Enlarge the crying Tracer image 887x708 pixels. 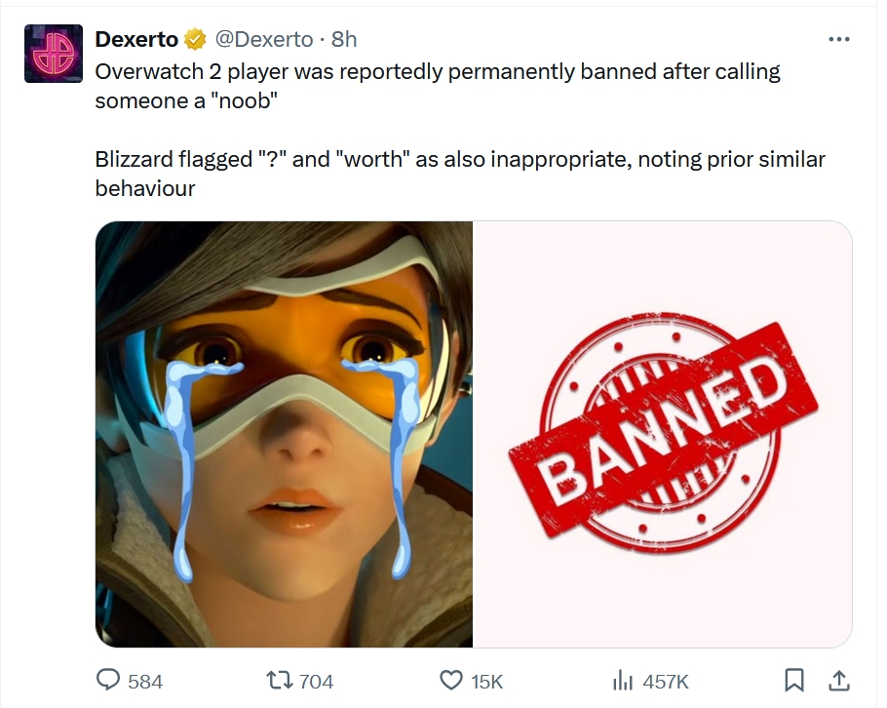tap(284, 434)
